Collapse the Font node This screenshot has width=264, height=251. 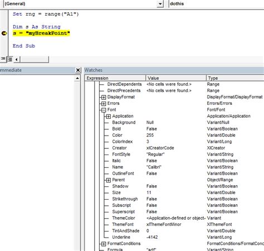104,110
